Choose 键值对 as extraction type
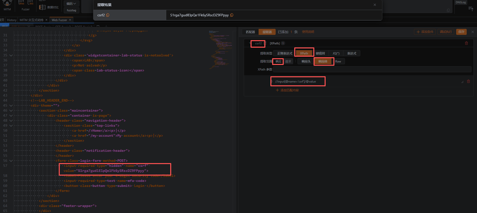The image size is (477, 213). pos(320,53)
